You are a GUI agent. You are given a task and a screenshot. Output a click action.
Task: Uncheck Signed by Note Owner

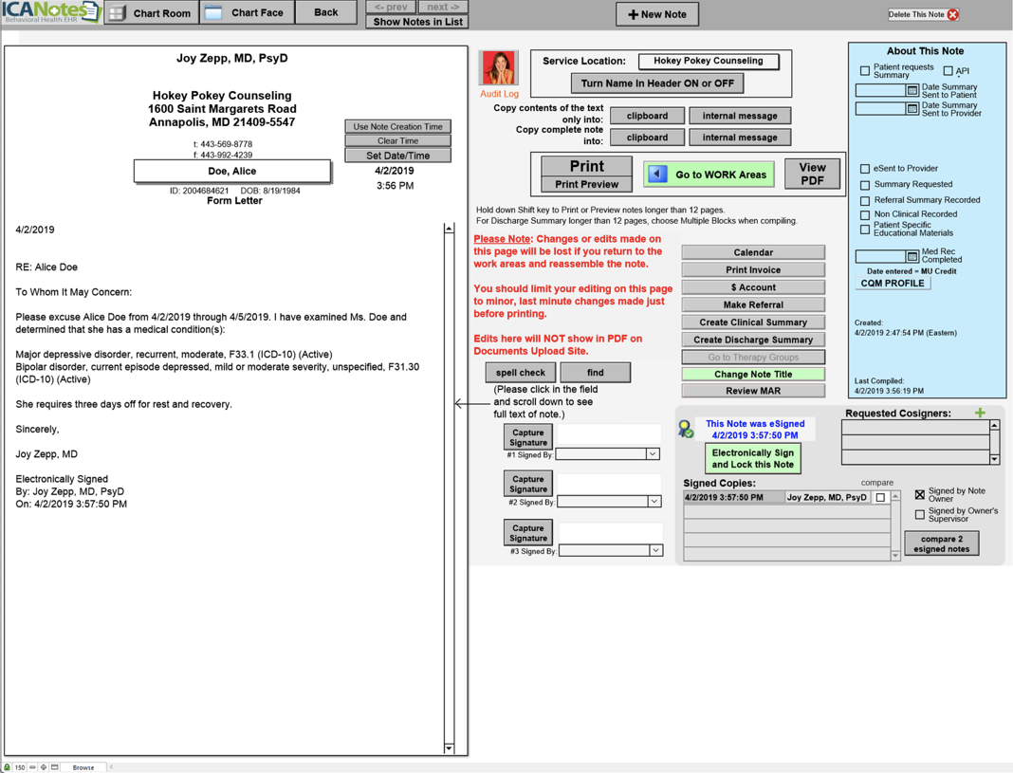(920, 494)
